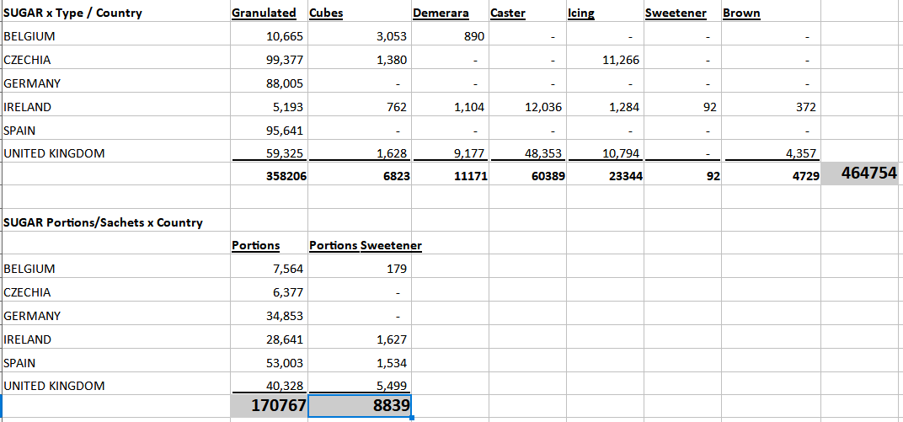Select the Demerara column header
The image size is (903, 422).
click(x=441, y=13)
